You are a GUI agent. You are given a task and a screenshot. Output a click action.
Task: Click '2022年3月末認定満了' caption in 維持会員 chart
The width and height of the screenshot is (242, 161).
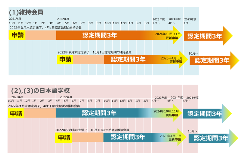click(45, 28)
